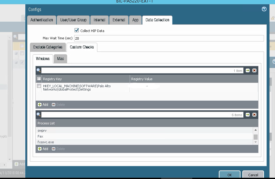275x179 pixels.
Task: Add a new registry key entry
Action: click(x=43, y=105)
